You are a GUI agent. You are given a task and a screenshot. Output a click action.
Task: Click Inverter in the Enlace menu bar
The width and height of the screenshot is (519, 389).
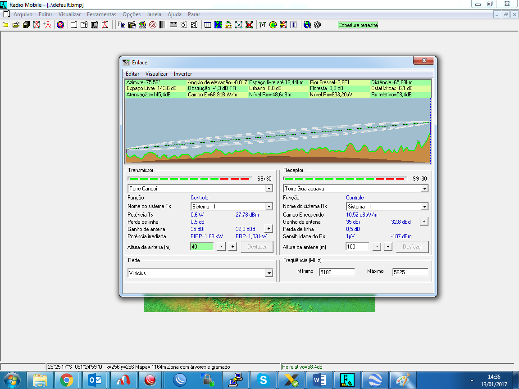[182, 74]
